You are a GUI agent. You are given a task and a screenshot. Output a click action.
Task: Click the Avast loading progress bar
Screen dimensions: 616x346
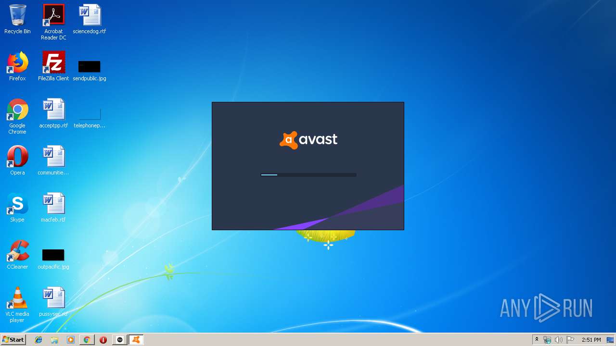click(x=308, y=175)
